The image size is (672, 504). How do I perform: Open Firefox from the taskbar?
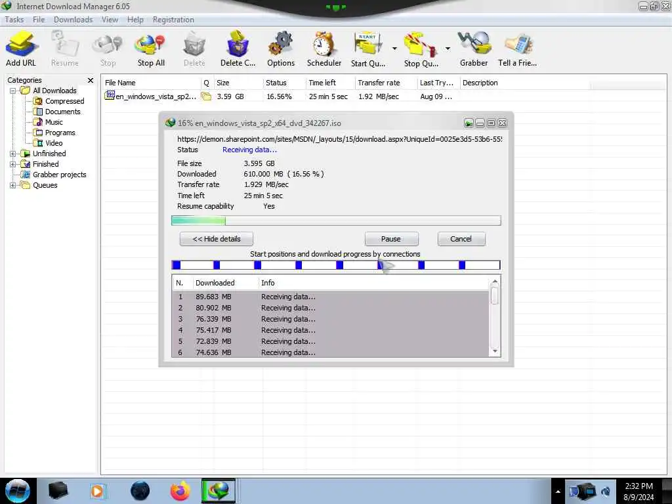coord(180,491)
